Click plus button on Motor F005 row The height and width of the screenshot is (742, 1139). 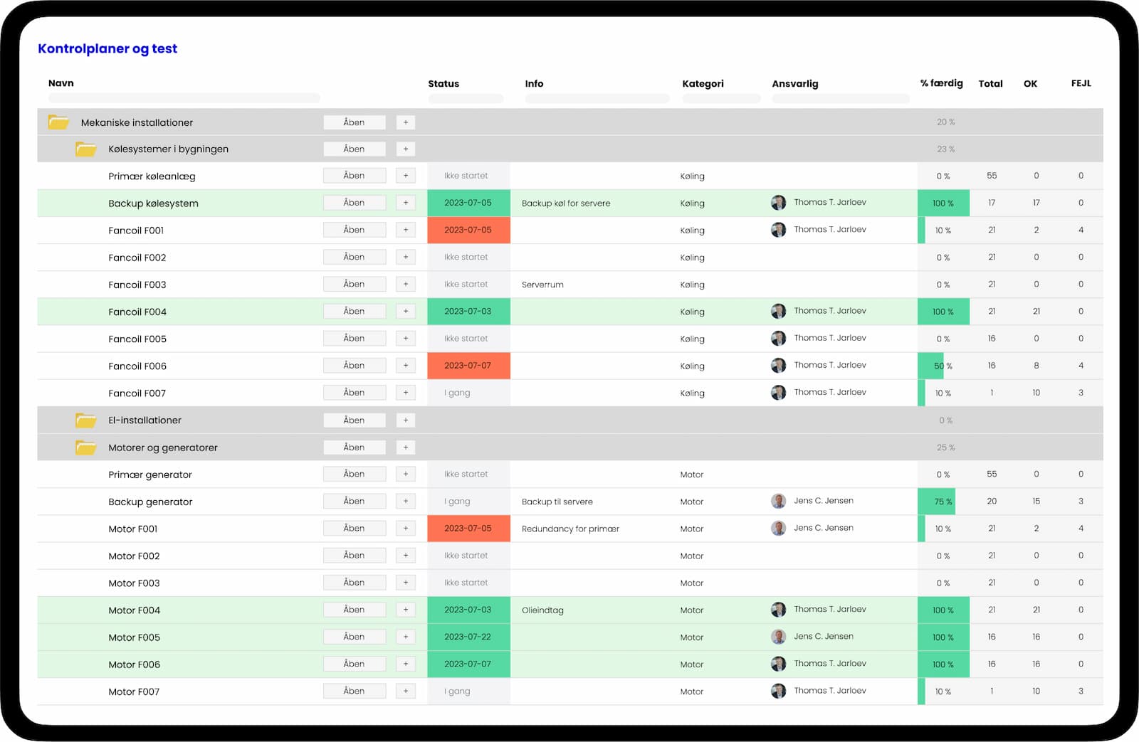pyautogui.click(x=406, y=637)
